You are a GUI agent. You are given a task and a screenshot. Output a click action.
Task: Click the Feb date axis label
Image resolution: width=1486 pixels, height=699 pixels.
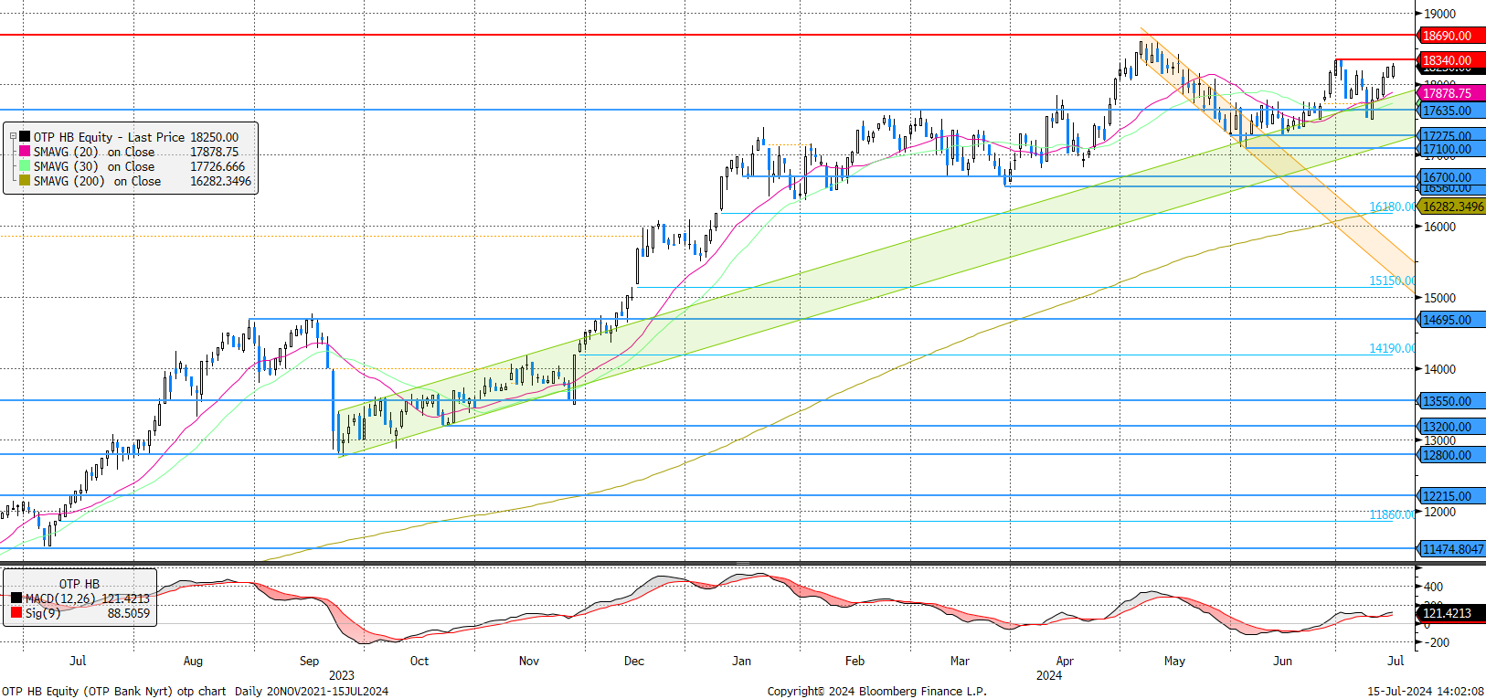[x=854, y=661]
